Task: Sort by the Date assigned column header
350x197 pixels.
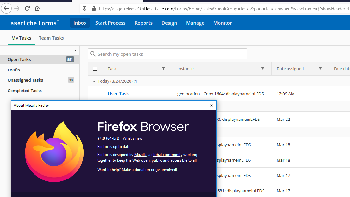Action: coord(290,69)
